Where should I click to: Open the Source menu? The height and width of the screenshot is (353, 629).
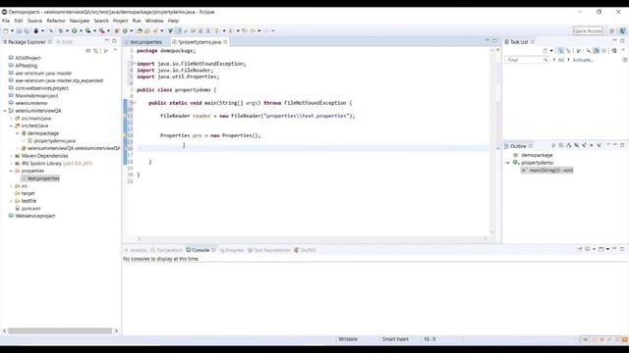(x=34, y=21)
